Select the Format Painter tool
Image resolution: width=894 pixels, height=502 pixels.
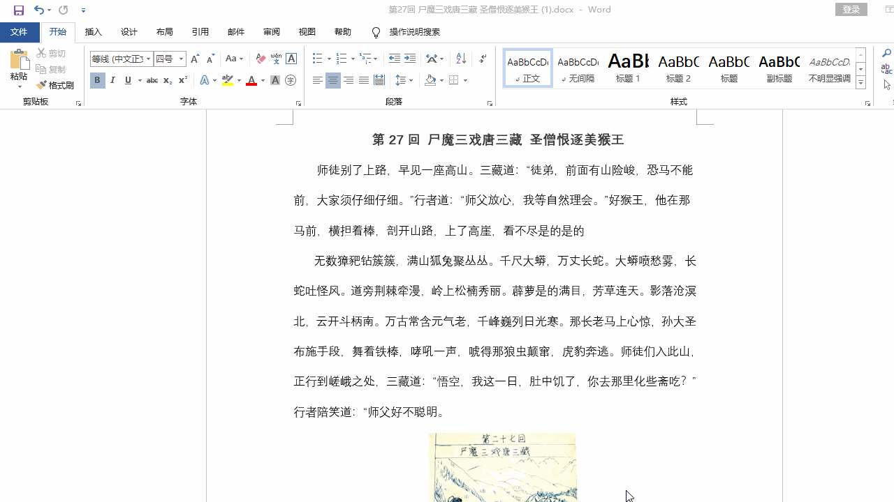coord(56,85)
